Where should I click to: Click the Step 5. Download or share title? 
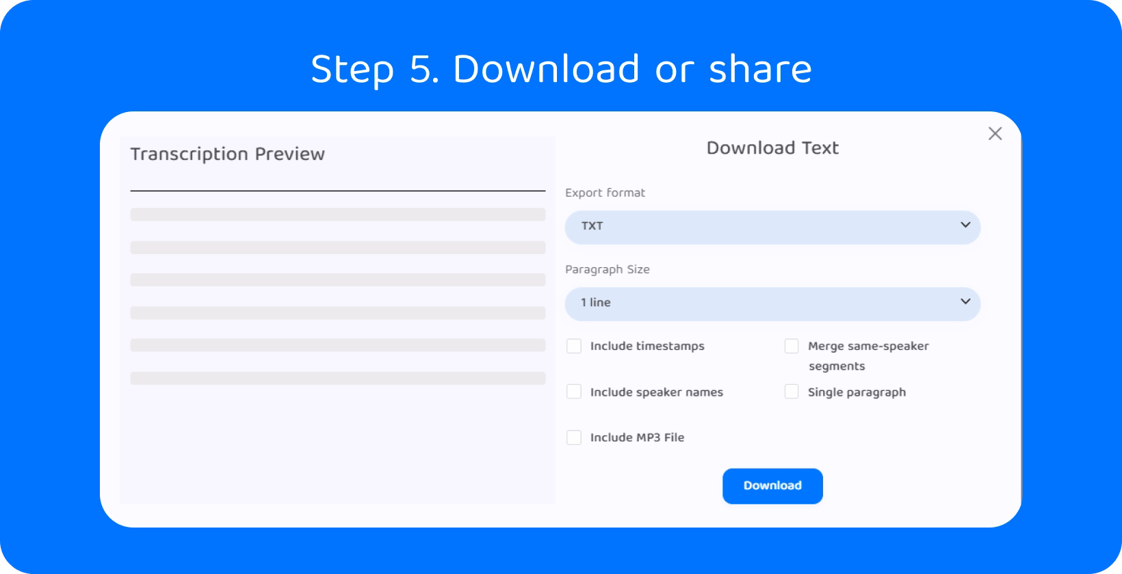[561, 69]
